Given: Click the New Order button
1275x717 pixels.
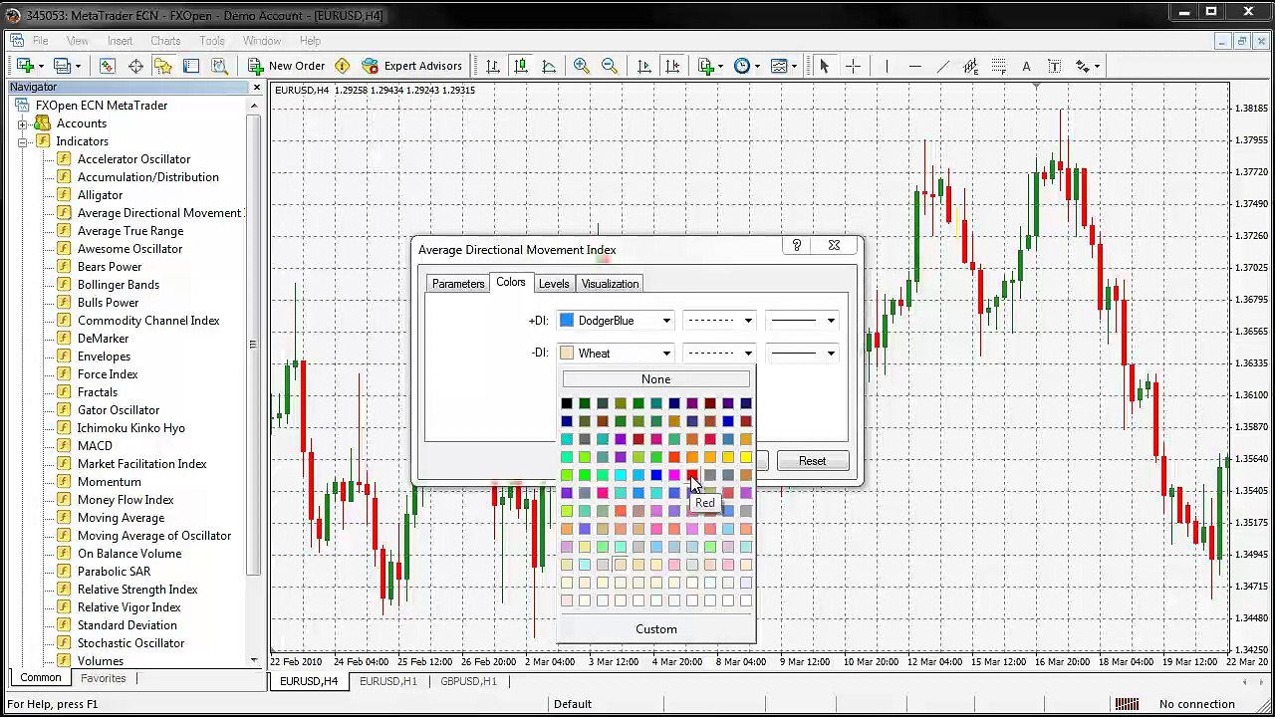Looking at the screenshot, I should tap(286, 66).
